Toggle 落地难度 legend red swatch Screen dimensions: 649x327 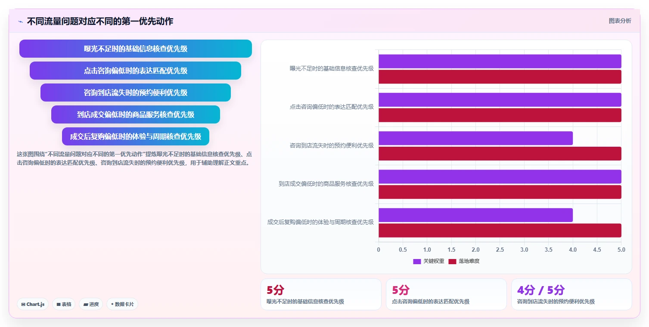(452, 261)
